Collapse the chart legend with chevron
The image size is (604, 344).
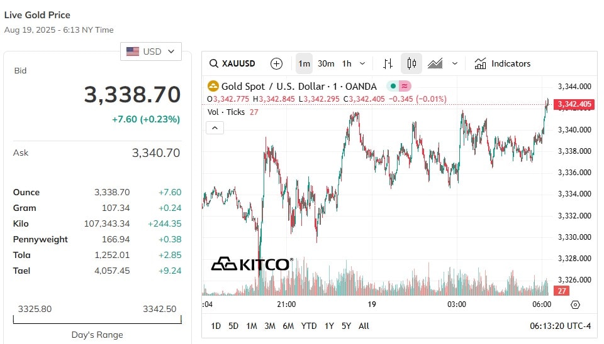(x=215, y=128)
